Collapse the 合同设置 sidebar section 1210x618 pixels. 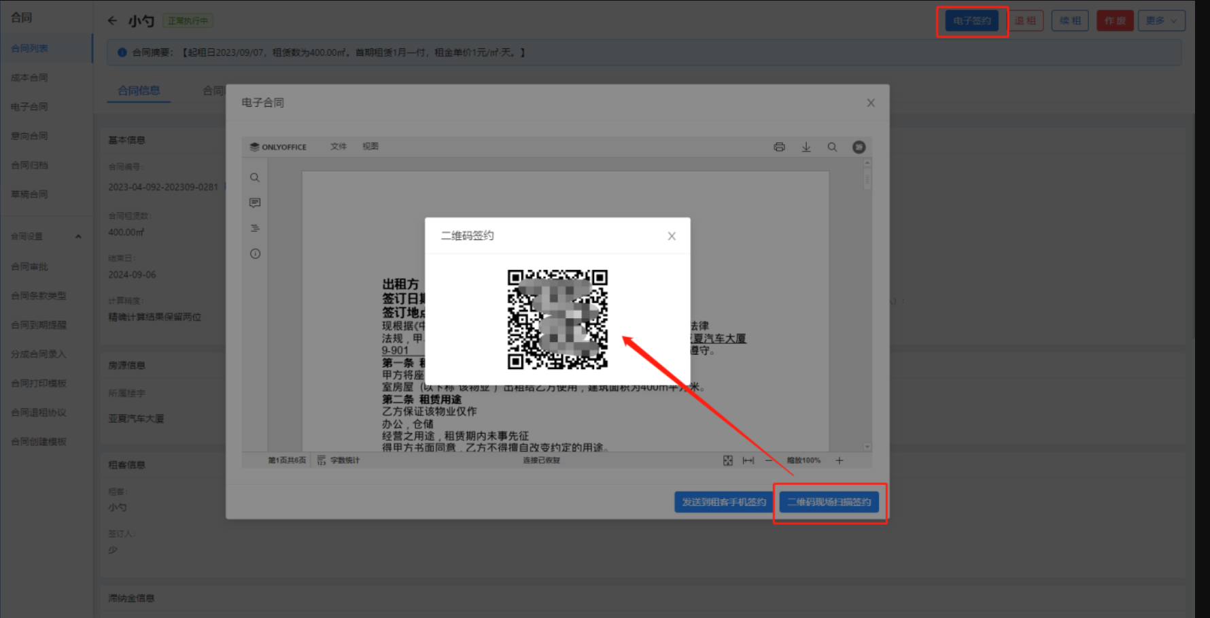click(78, 237)
